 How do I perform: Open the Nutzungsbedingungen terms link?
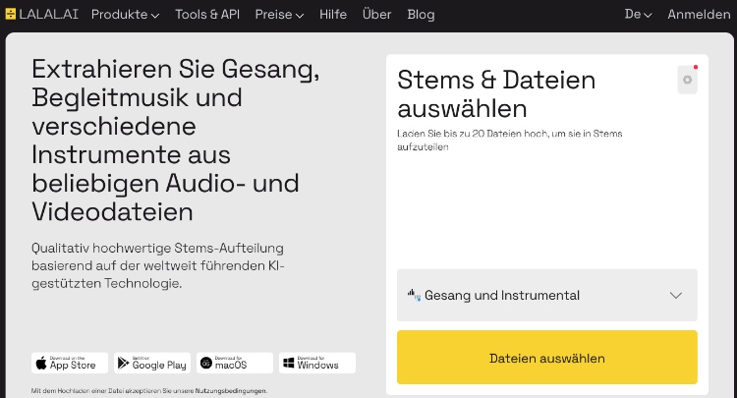230,391
